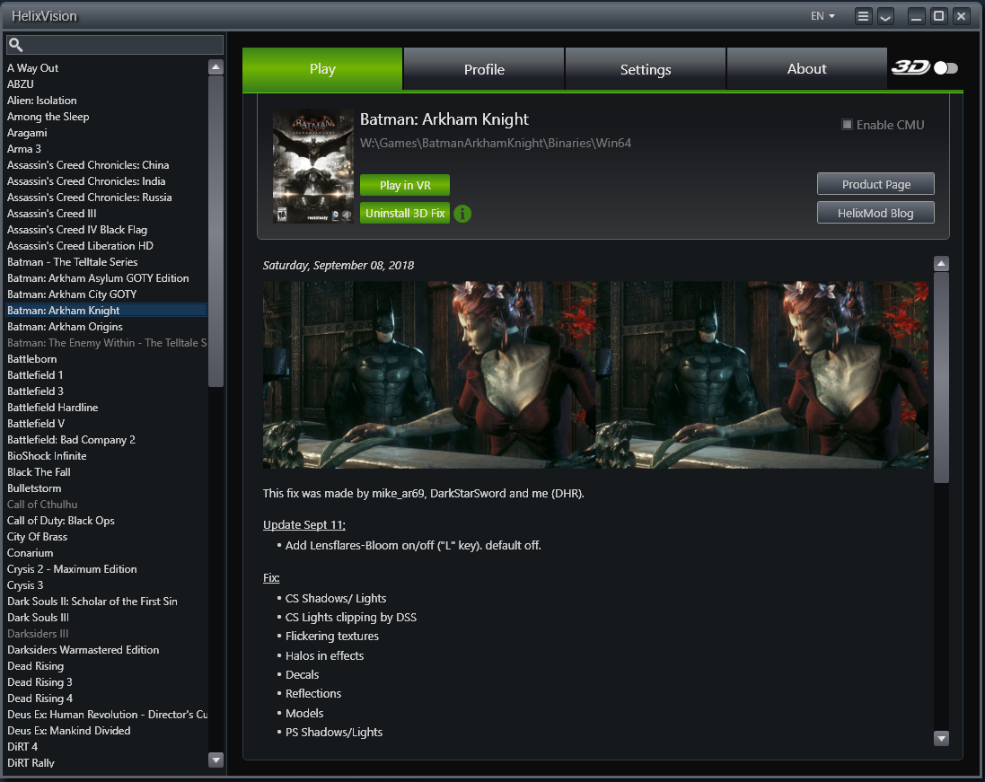Choose Battleborn from the list
The image size is (985, 782).
click(31, 359)
